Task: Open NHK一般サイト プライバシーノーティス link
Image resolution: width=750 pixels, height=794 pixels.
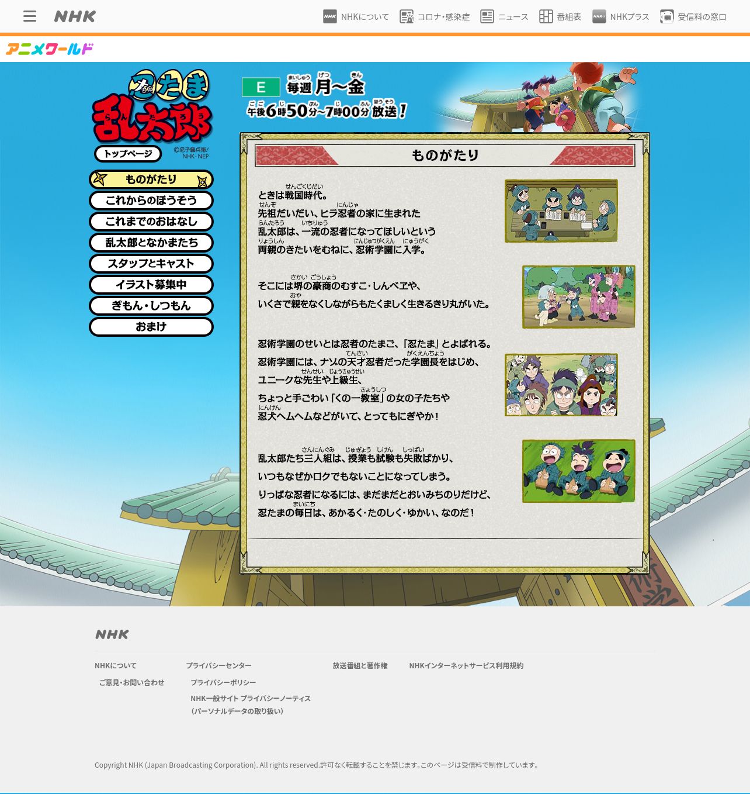Action: click(251, 705)
